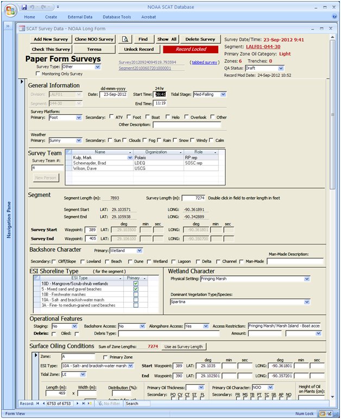Click the record Search box
Viewport: 341px width, 419px height.
137,403
